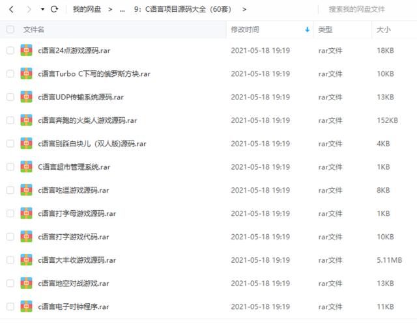The height and width of the screenshot is (324, 417).
Task: Click rar icon of c语言打字游戏代码.rar
Action: (x=26, y=237)
